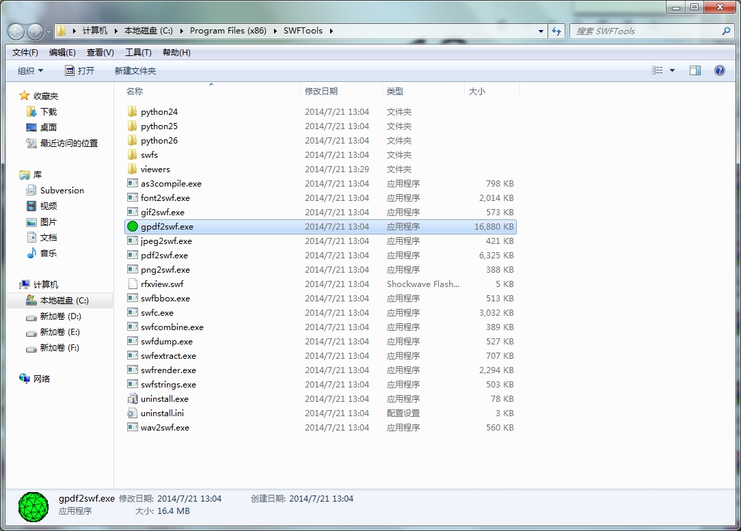This screenshot has width=741, height=531.
Task: Click the viewers folder icon
Action: coord(133,169)
